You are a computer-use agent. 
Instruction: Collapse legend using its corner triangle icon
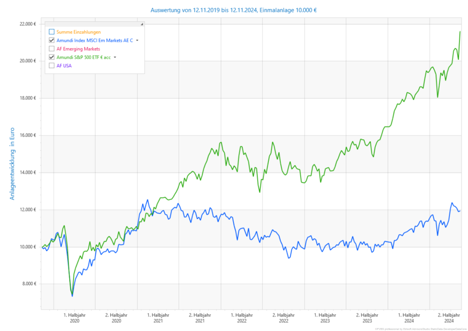point(142,24)
